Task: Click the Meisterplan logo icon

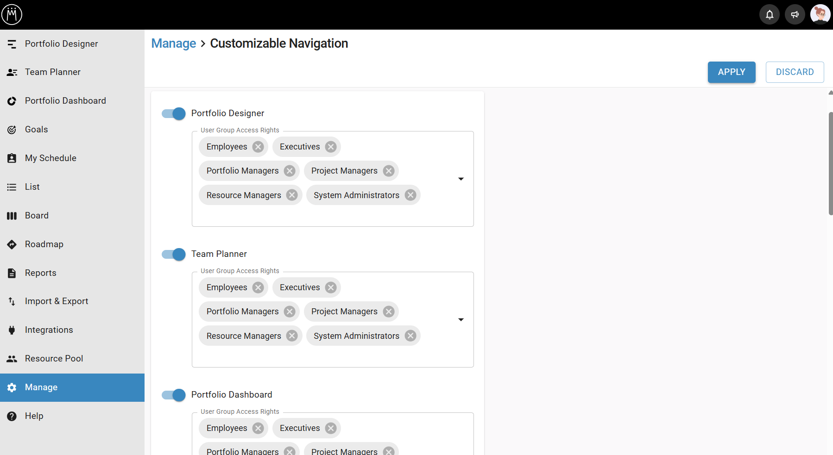Action: point(12,14)
